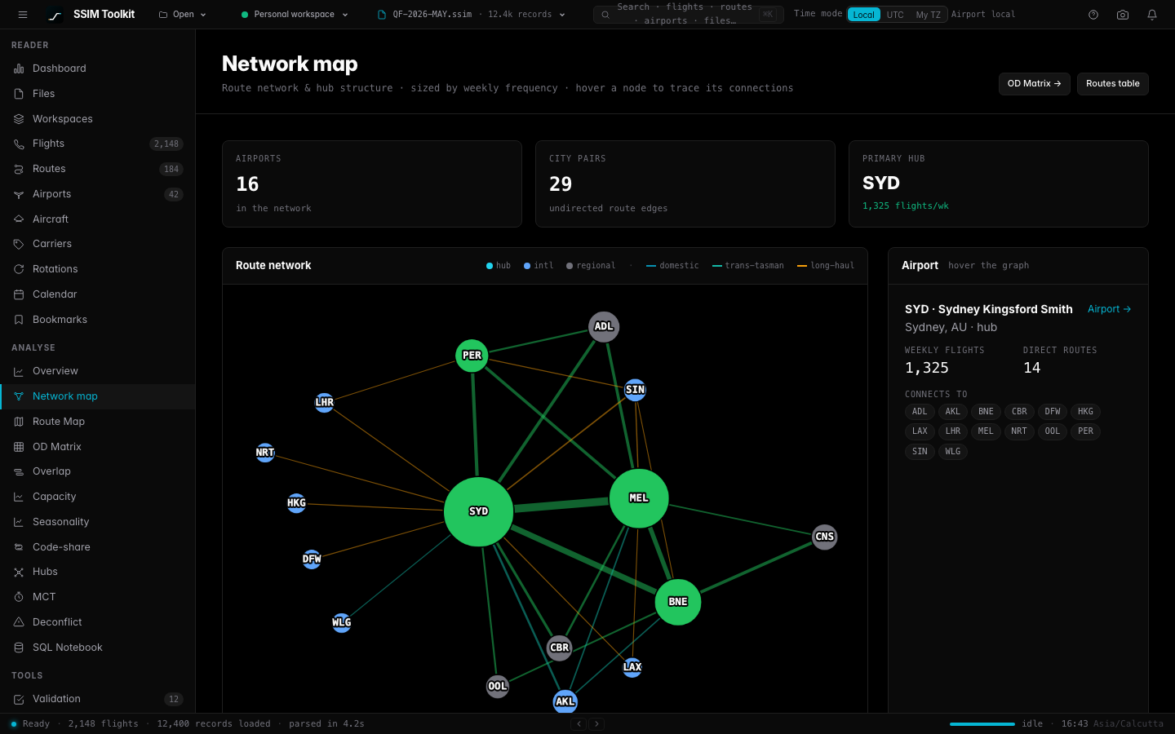This screenshot has width=1175, height=734.
Task: Click the Carriers tag icon
Action: (19, 244)
